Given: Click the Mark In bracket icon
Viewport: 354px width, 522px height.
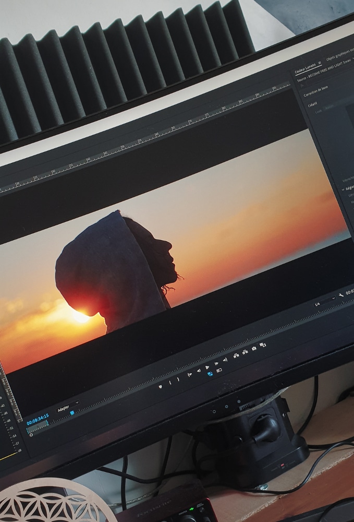Looking at the screenshot, I should pyautogui.click(x=170, y=383).
